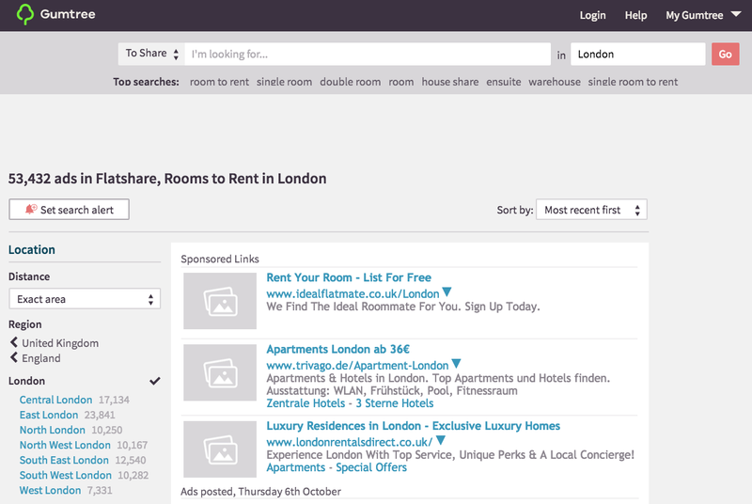Image resolution: width=752 pixels, height=504 pixels.
Task: Select top search 'warehouse'
Action: coord(555,82)
